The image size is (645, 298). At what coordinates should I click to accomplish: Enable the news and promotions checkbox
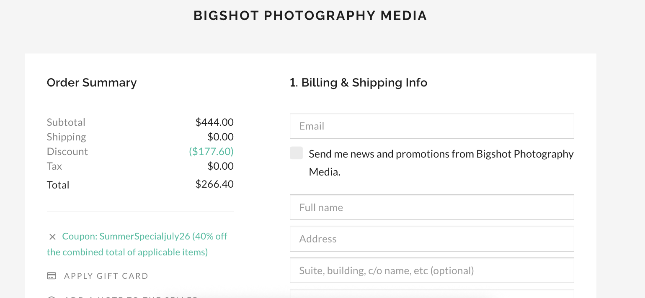point(296,153)
